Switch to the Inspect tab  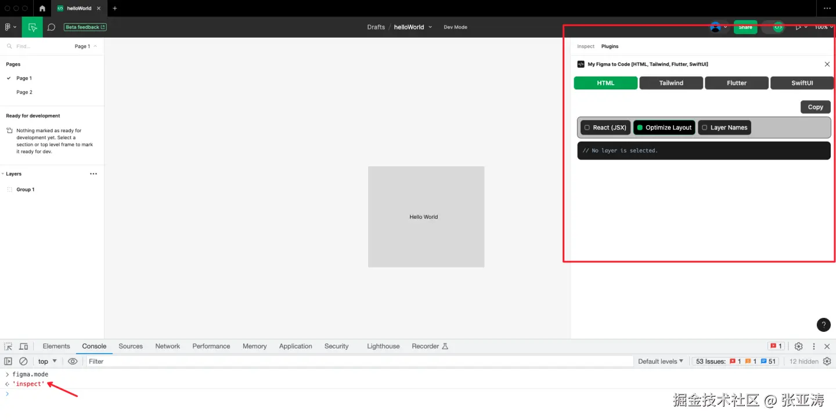tap(586, 46)
